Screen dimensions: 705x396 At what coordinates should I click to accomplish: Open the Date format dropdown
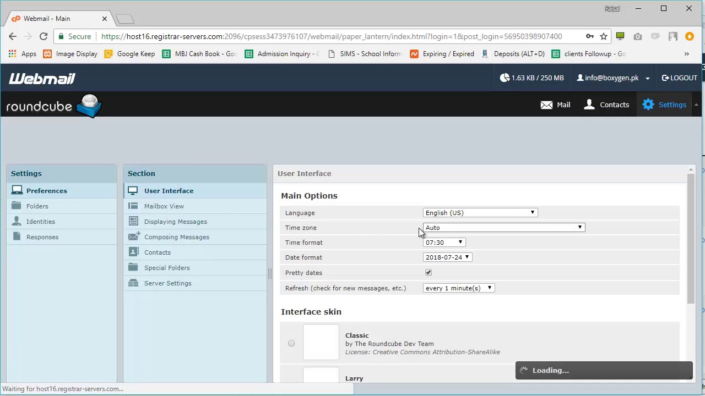(447, 257)
